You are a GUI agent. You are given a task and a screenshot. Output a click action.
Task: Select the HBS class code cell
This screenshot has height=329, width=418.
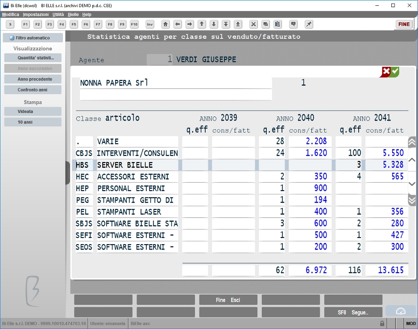[x=84, y=165]
